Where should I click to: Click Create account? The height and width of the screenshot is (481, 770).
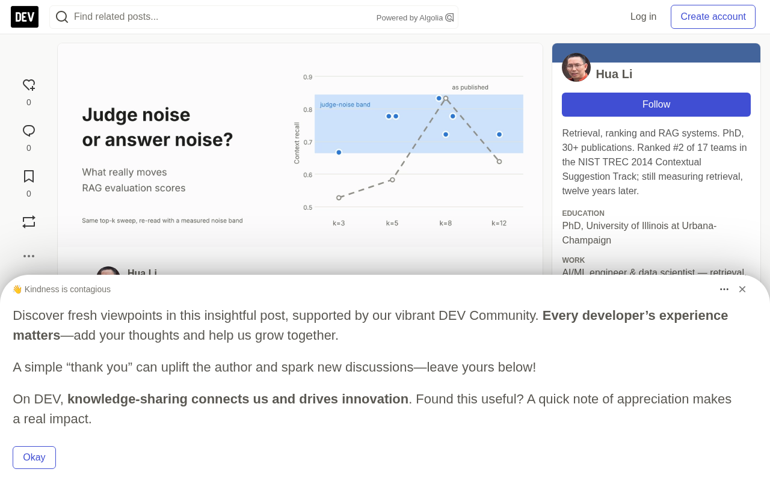[713, 17]
